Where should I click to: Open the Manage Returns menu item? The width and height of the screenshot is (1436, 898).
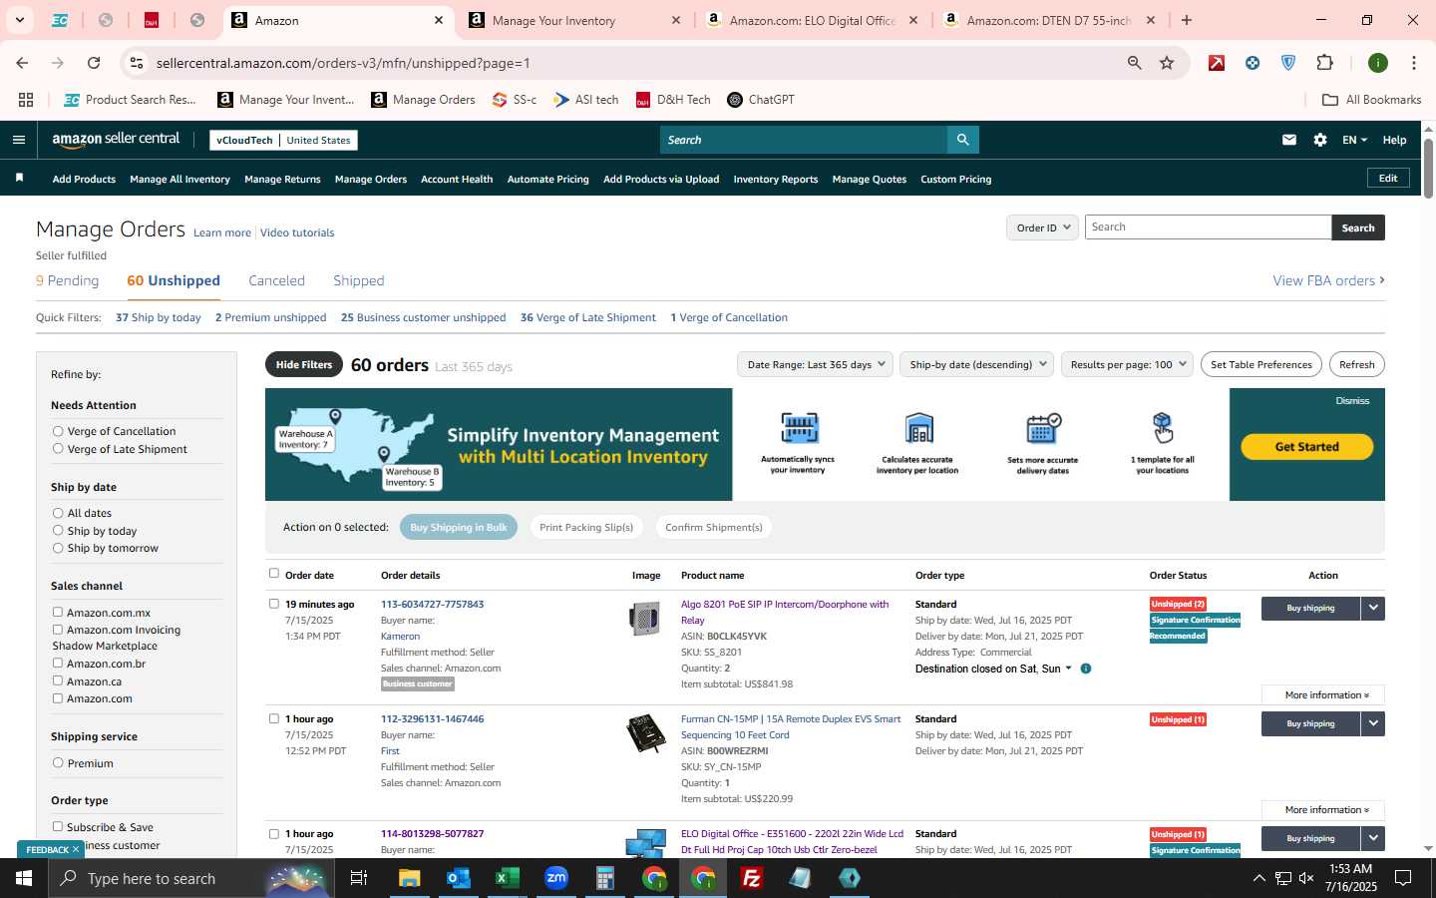pyautogui.click(x=282, y=179)
